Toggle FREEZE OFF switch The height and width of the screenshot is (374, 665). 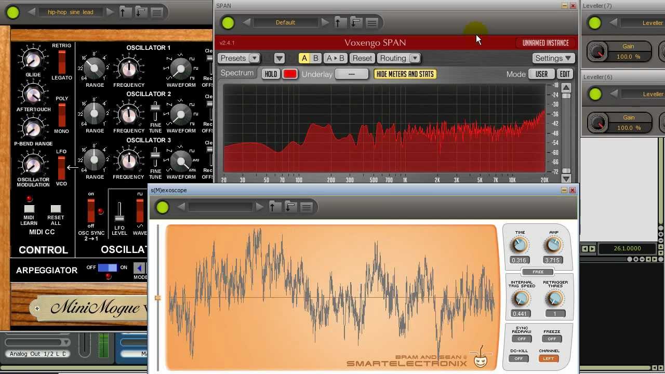[552, 339]
